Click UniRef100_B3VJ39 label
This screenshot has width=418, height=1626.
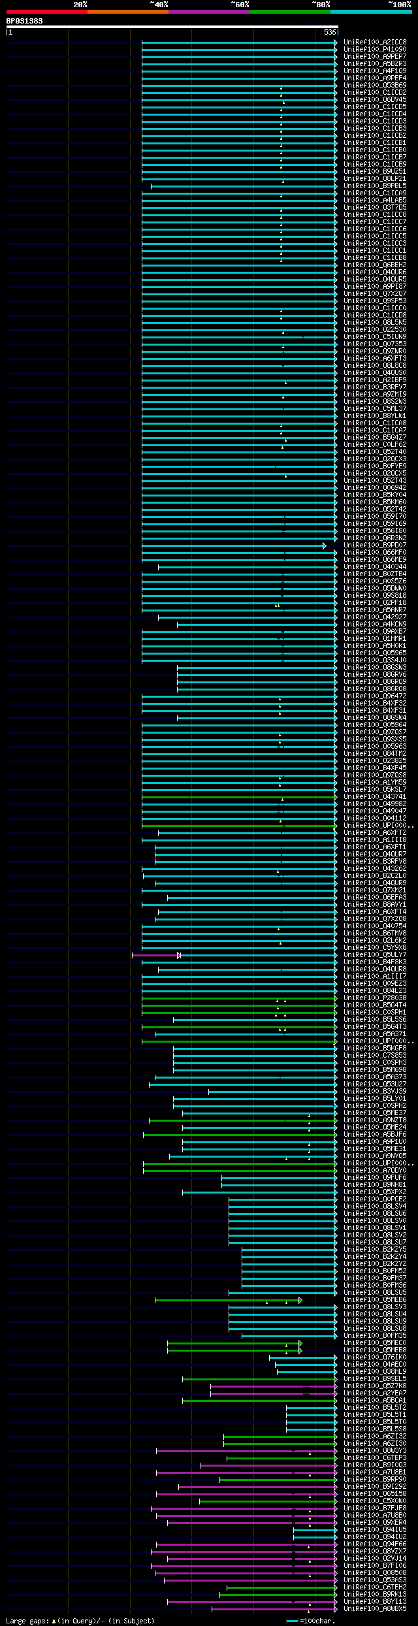click(375, 1091)
